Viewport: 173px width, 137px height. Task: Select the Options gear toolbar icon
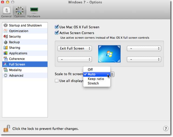19,11
